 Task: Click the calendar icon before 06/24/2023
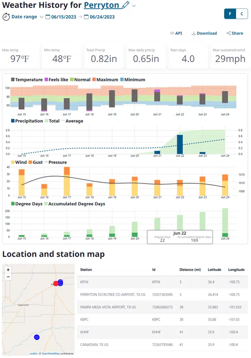[x=86, y=17]
